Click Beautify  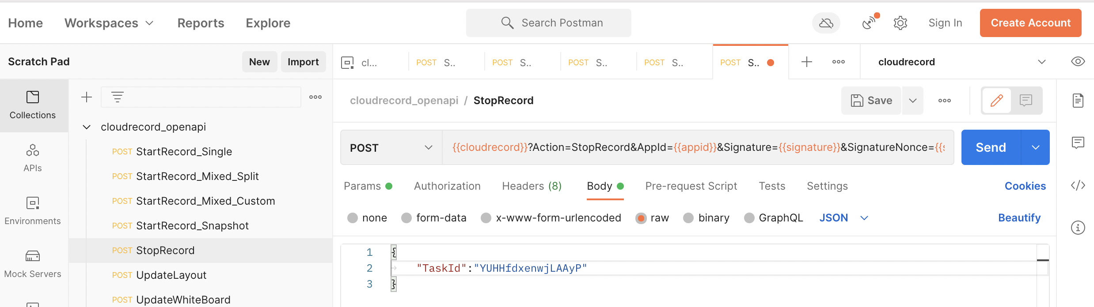point(1019,218)
